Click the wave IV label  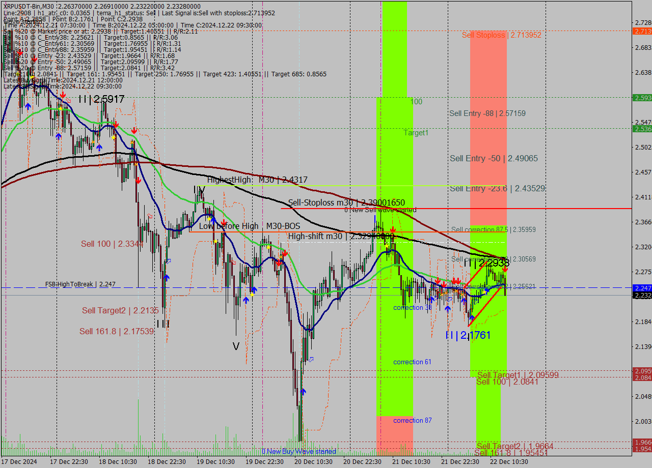[x=199, y=190]
